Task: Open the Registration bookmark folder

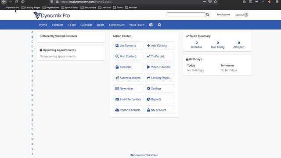Action: coord(51,7)
